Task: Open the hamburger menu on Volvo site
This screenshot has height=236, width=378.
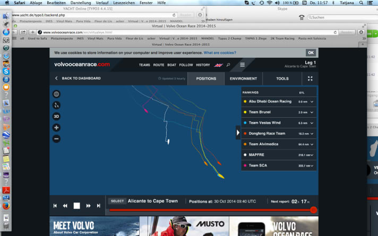Action: tap(242, 65)
